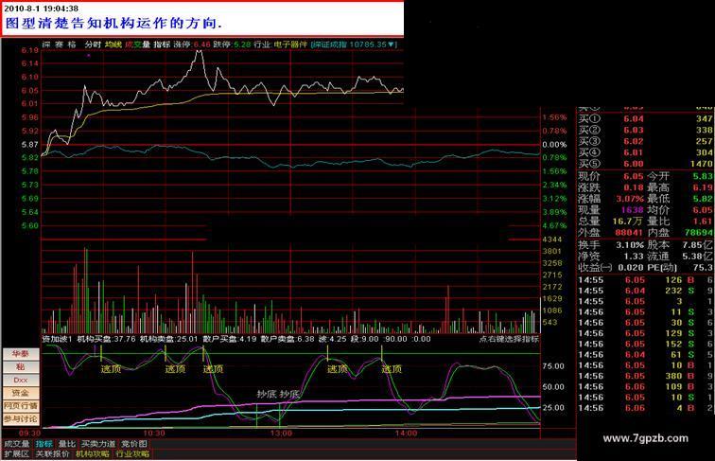This screenshot has height=461, width=715.
Task: Switch to the 指标 bottom tab
Action: pos(44,444)
